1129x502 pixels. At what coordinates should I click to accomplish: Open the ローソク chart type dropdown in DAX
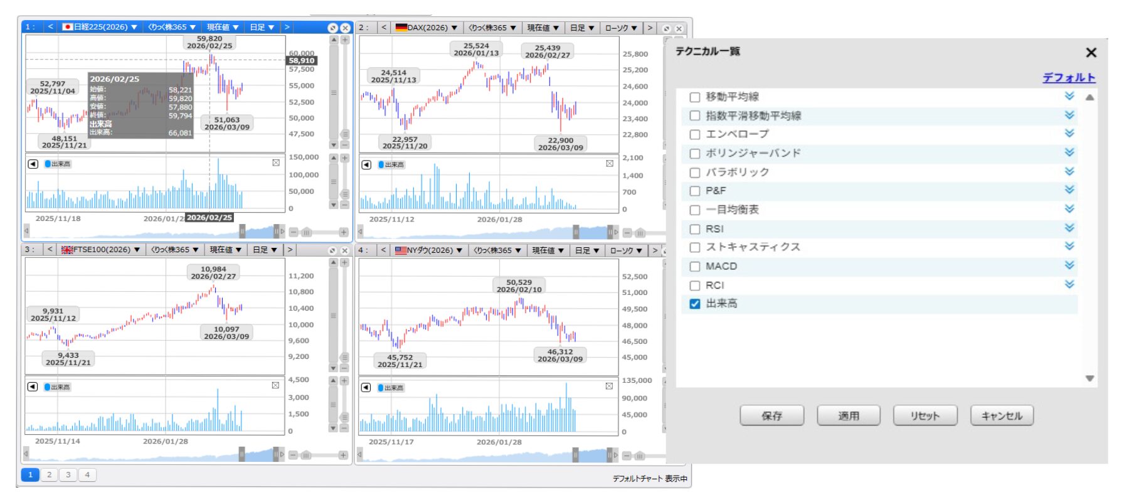click(621, 28)
